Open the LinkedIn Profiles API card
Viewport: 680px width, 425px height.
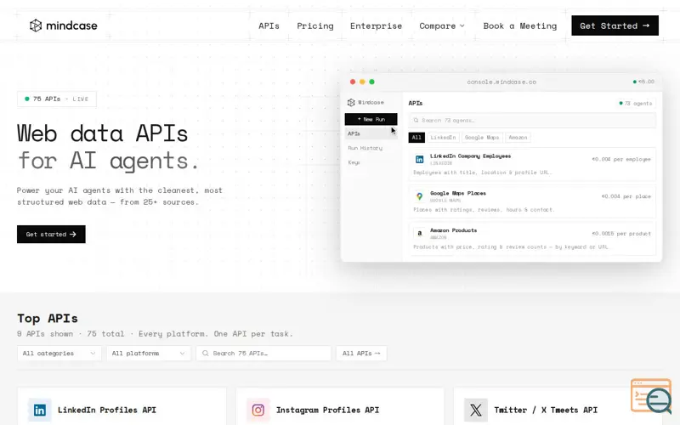[x=122, y=406]
